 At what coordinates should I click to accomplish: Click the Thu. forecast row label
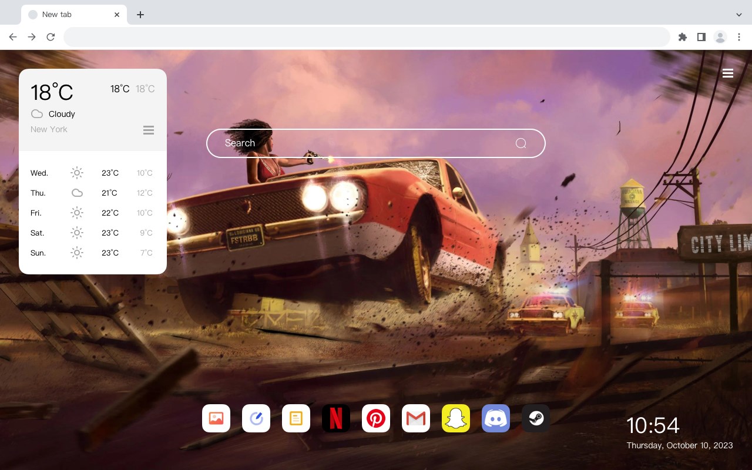(38, 193)
